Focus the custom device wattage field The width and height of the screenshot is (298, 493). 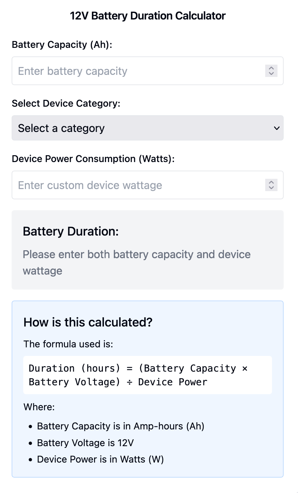[x=137, y=185]
